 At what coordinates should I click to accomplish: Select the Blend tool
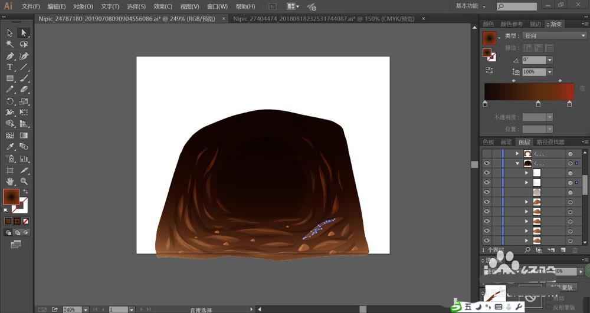[x=24, y=147]
